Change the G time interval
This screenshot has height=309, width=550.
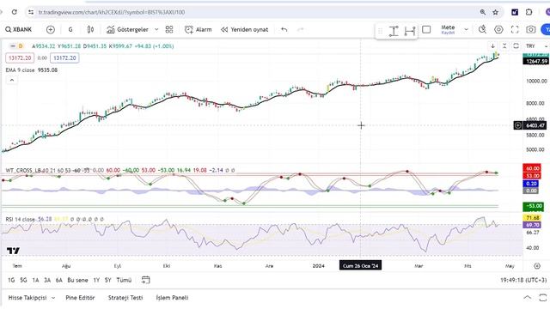(70, 30)
